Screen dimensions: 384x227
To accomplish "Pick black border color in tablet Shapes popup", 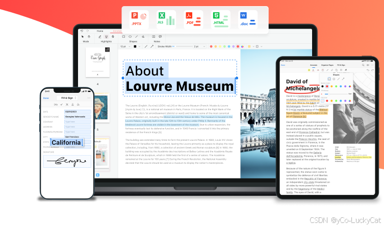I will point(322,86).
